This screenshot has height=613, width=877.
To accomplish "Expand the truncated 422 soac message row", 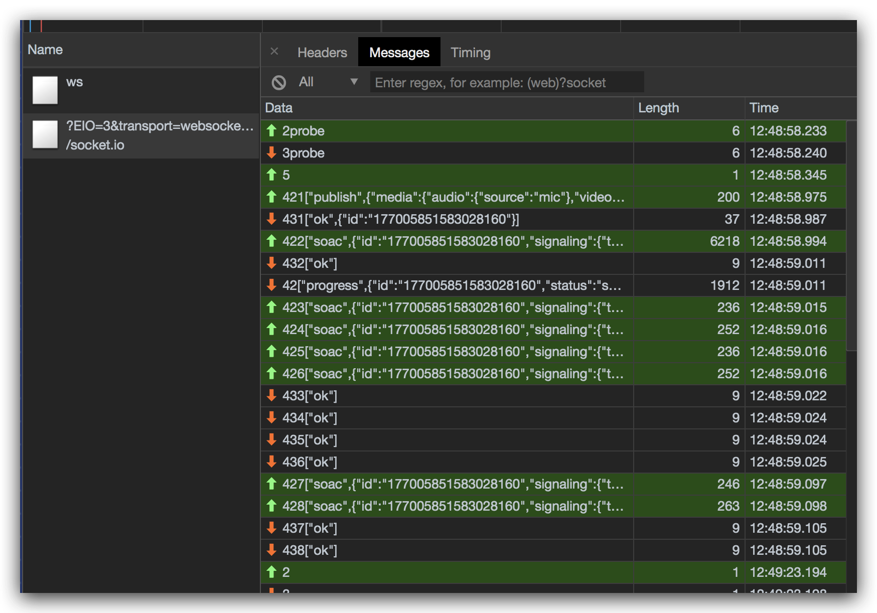I will pyautogui.click(x=447, y=241).
